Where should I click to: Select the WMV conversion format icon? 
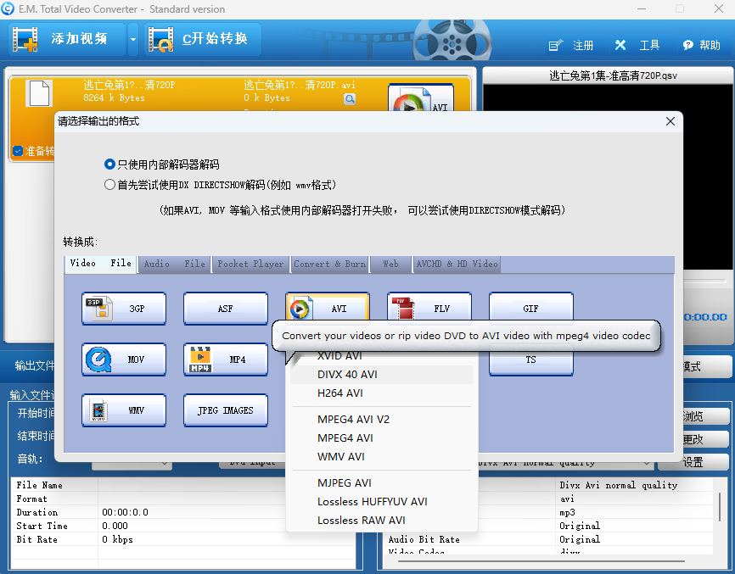[x=124, y=410]
